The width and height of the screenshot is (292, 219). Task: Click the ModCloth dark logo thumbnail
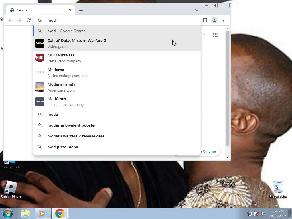40,102
